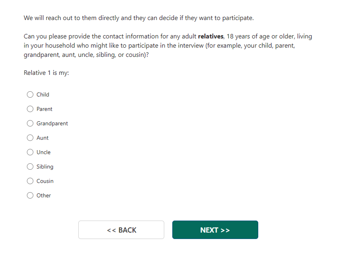This screenshot has height=255, width=345.
Task: Select the Other radio button
Action: click(30, 195)
